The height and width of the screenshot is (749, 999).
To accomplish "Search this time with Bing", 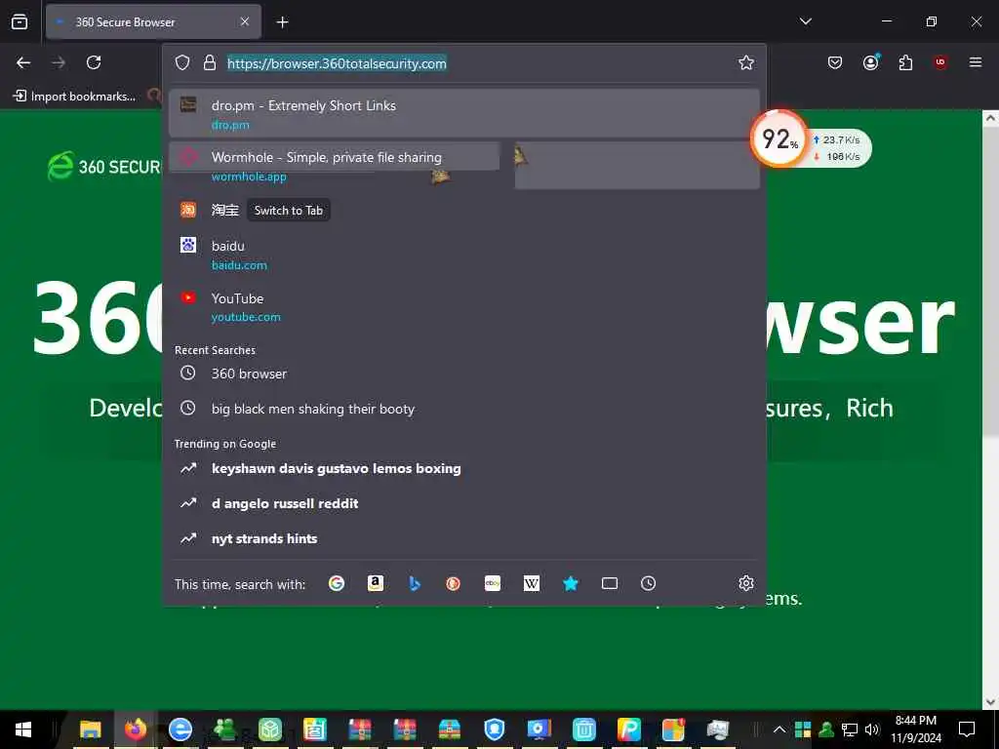I will (414, 583).
